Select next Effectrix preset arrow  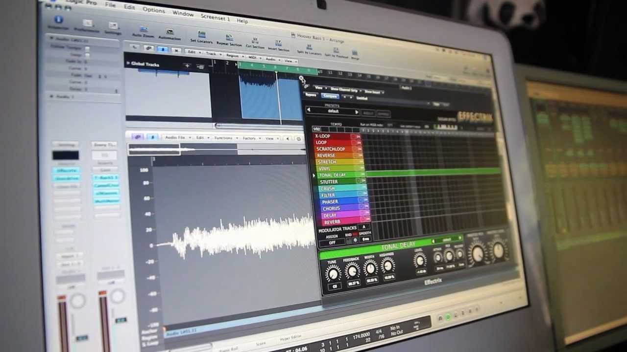pos(357,112)
